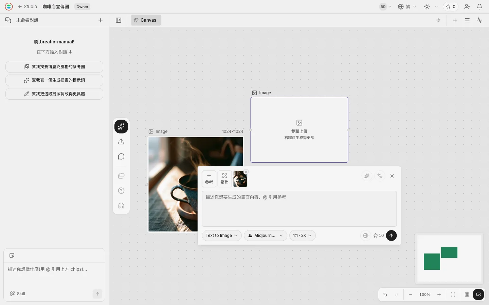Open notifications bell
The width and height of the screenshot is (489, 305).
click(479, 6)
